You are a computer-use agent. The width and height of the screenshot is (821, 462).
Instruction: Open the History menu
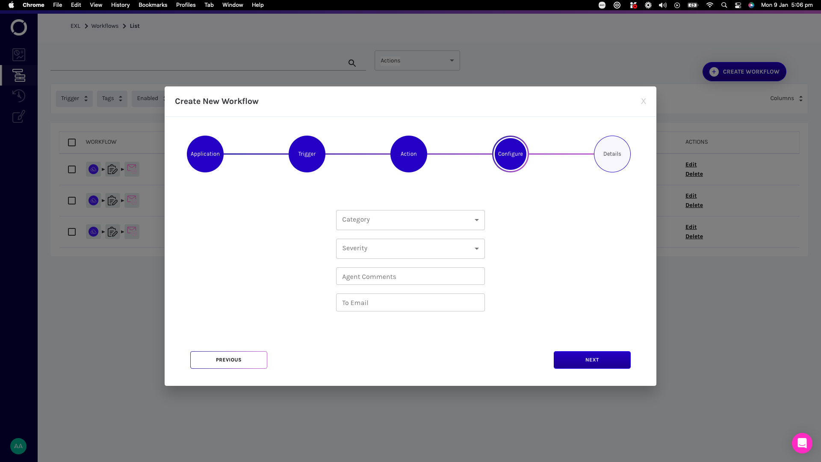click(x=121, y=5)
